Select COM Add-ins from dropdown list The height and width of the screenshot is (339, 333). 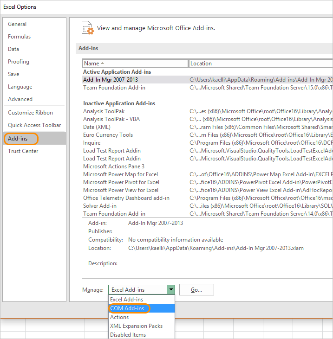(127, 308)
